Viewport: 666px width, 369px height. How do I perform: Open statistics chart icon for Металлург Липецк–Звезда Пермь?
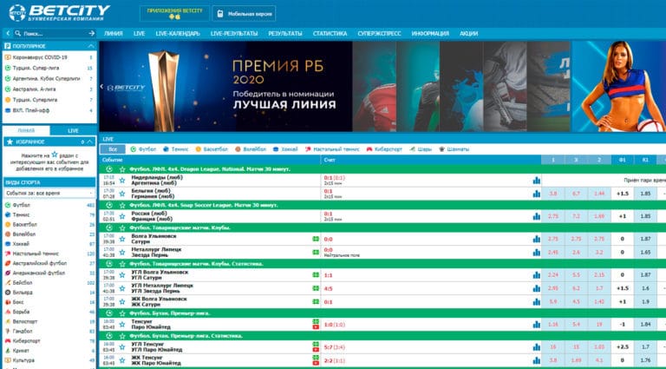pos(537,253)
